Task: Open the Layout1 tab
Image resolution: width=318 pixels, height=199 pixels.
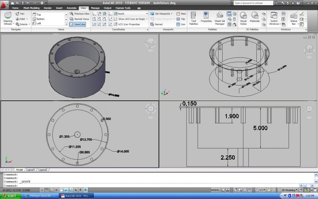Action: (31, 170)
